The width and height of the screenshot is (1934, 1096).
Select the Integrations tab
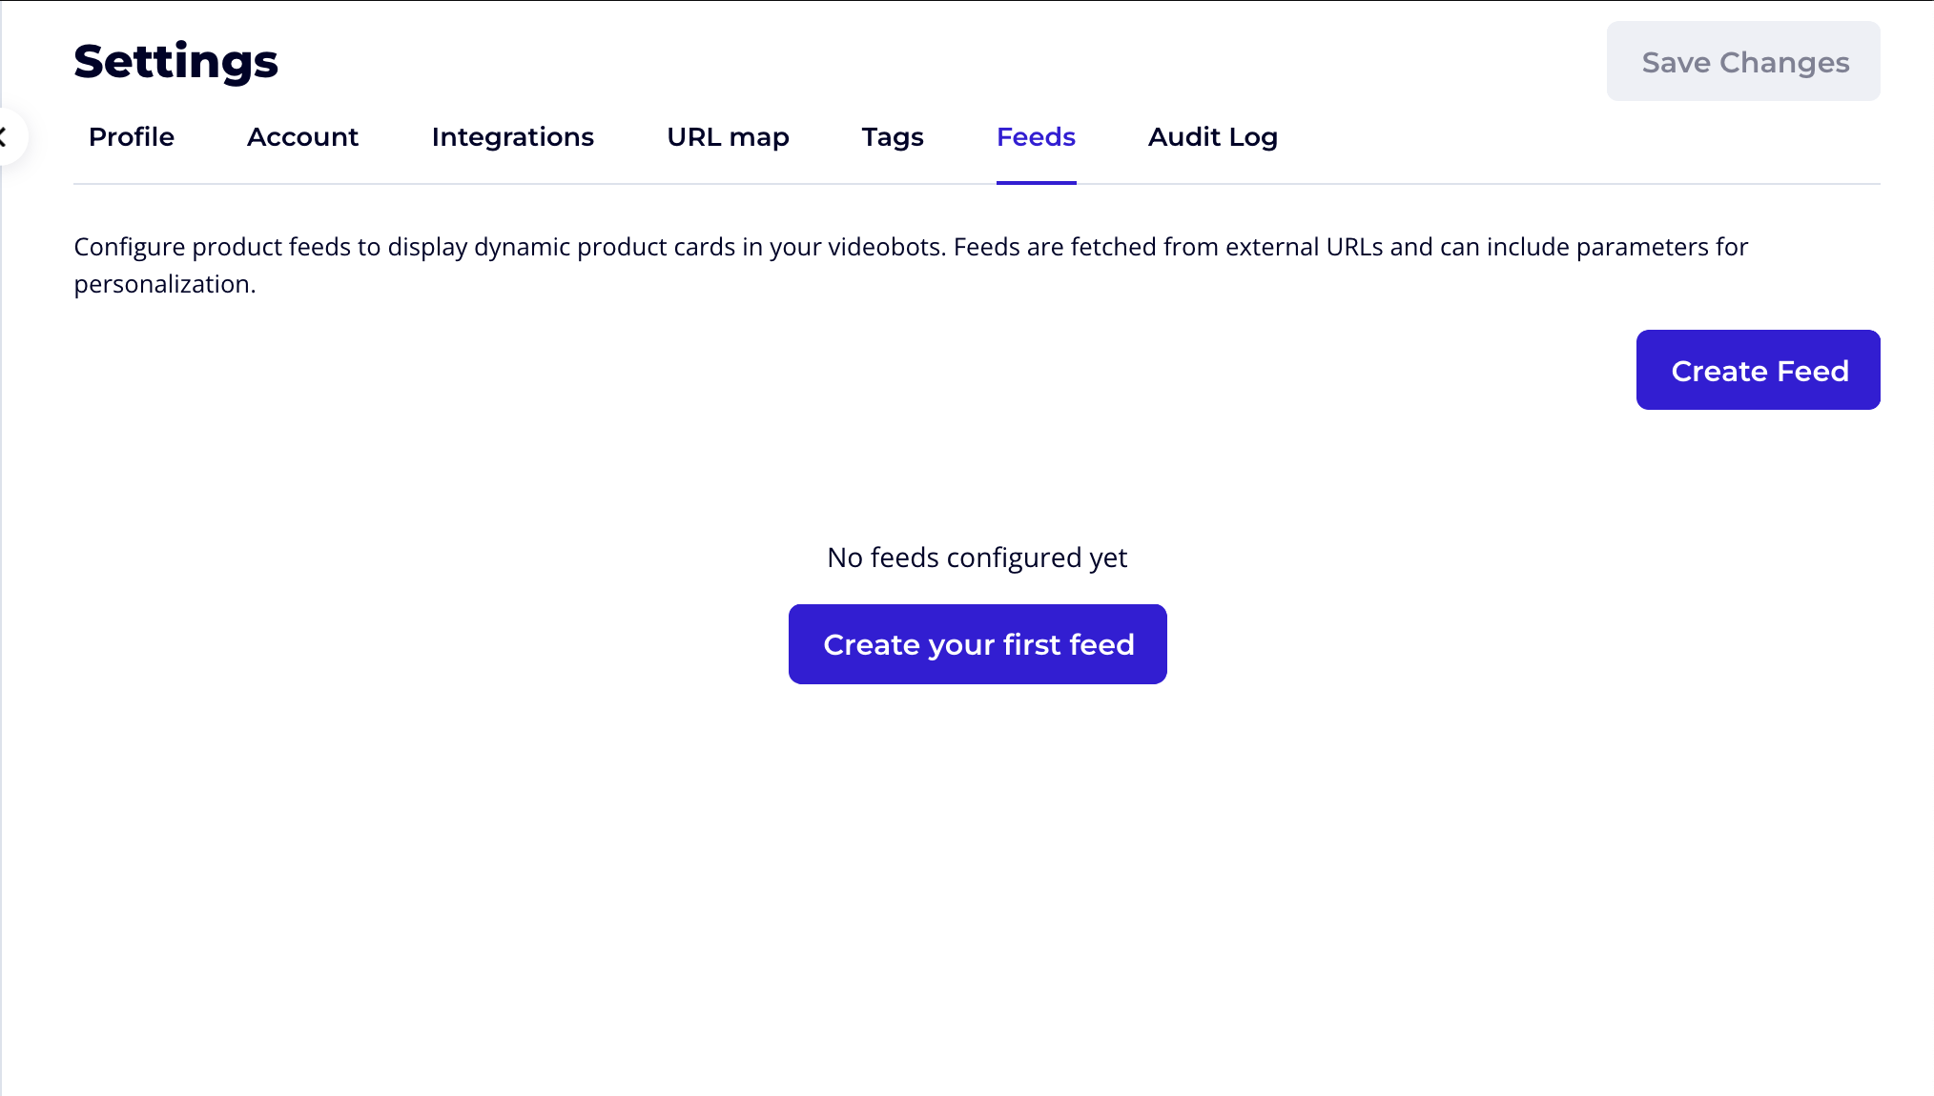(x=512, y=137)
